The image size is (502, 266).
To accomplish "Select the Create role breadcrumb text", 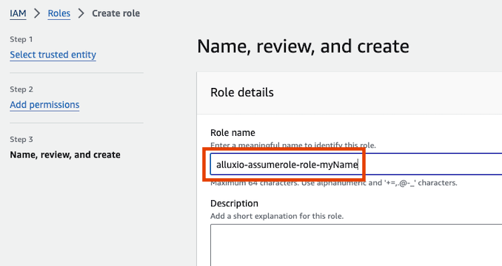I will 116,13.
